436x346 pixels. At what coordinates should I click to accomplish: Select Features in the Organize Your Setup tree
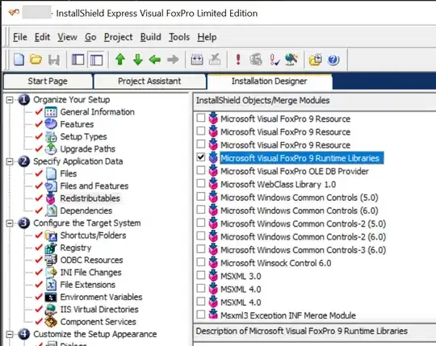click(77, 124)
